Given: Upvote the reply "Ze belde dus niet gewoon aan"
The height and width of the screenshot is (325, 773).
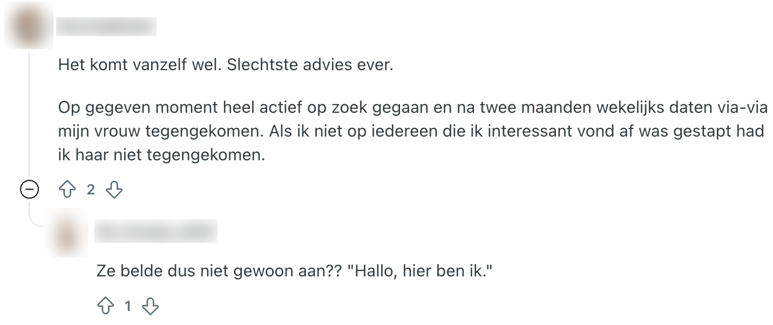Looking at the screenshot, I should 105,307.
